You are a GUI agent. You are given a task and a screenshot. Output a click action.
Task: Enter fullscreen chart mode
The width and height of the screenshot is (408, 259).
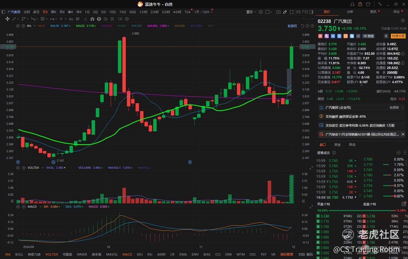(292, 12)
